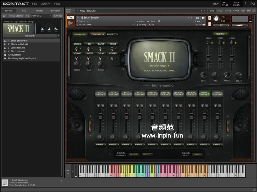
Task: Toggle the Stereo effect switch
Action: pos(77,49)
